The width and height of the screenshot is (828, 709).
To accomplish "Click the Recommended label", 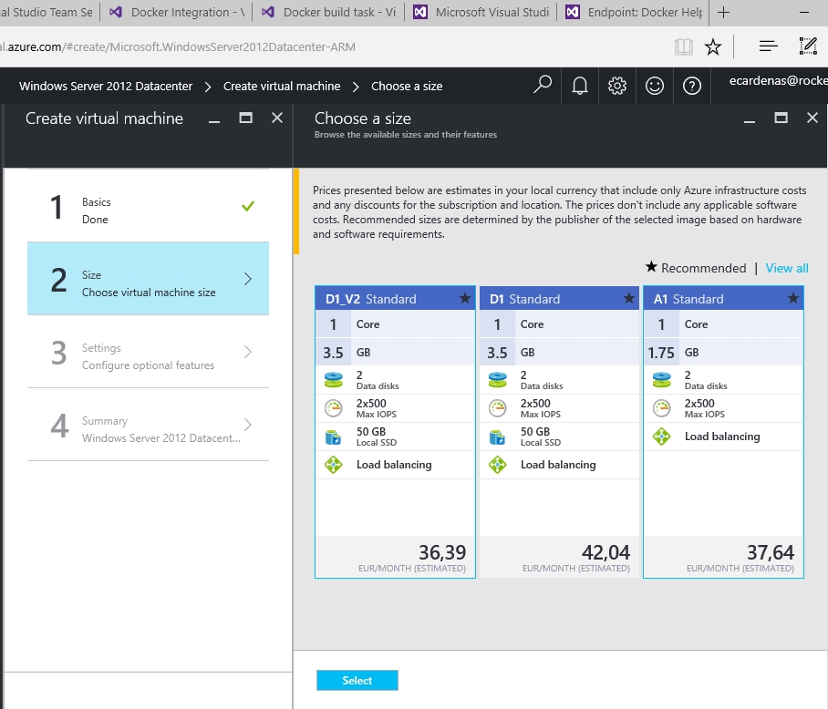I will (704, 268).
